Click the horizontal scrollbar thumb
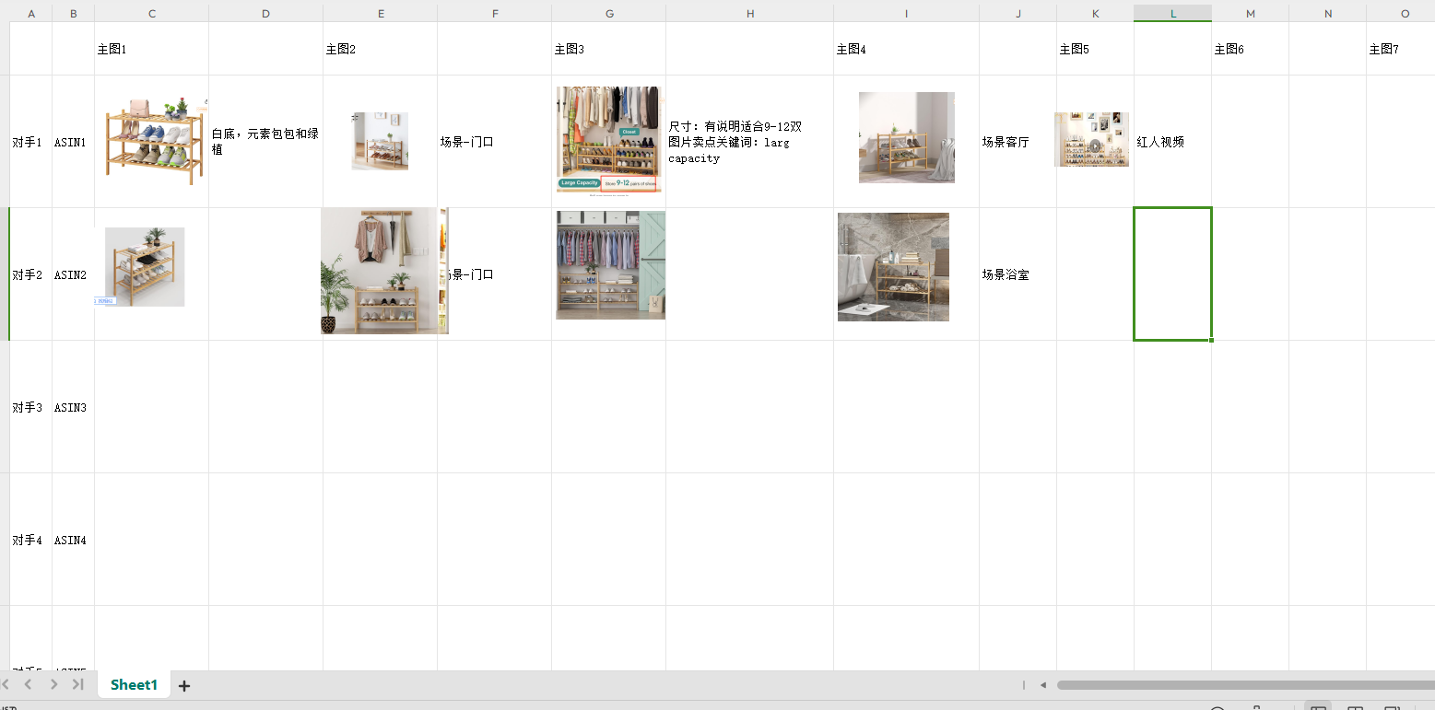 (1245, 685)
